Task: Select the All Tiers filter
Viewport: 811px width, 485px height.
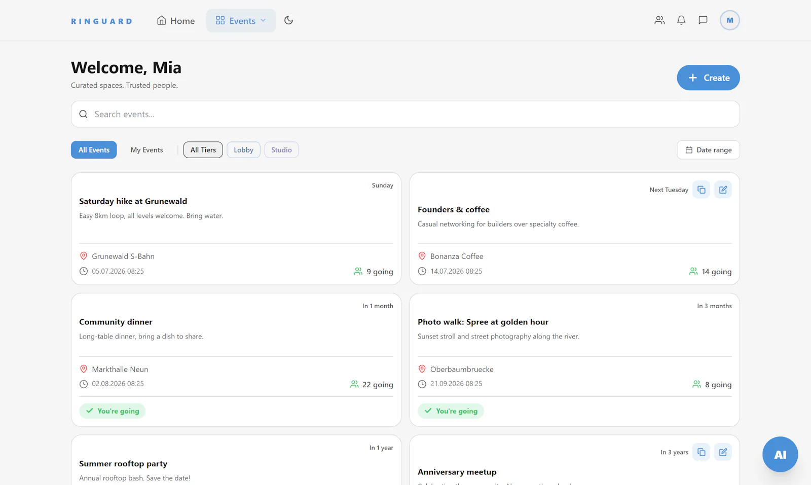Action: tap(203, 150)
